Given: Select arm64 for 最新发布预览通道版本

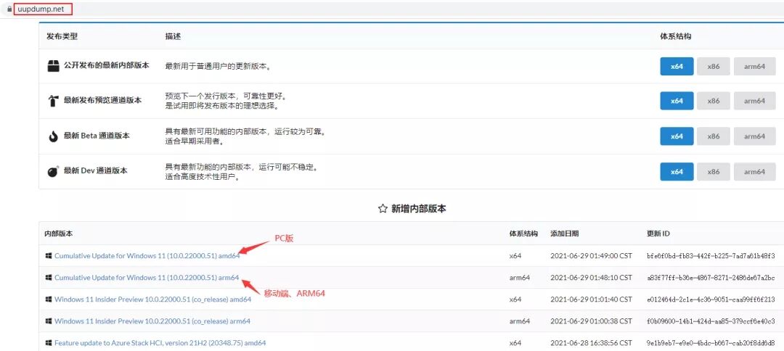Looking at the screenshot, I should [754, 101].
